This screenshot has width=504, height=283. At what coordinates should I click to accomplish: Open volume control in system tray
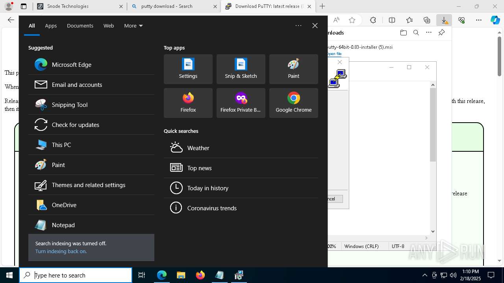453,275
